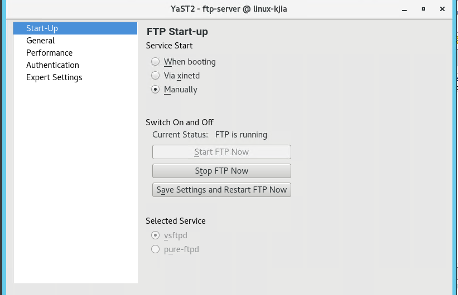This screenshot has height=295, width=458.
Task: Select the Manually start option
Action: (x=156, y=90)
